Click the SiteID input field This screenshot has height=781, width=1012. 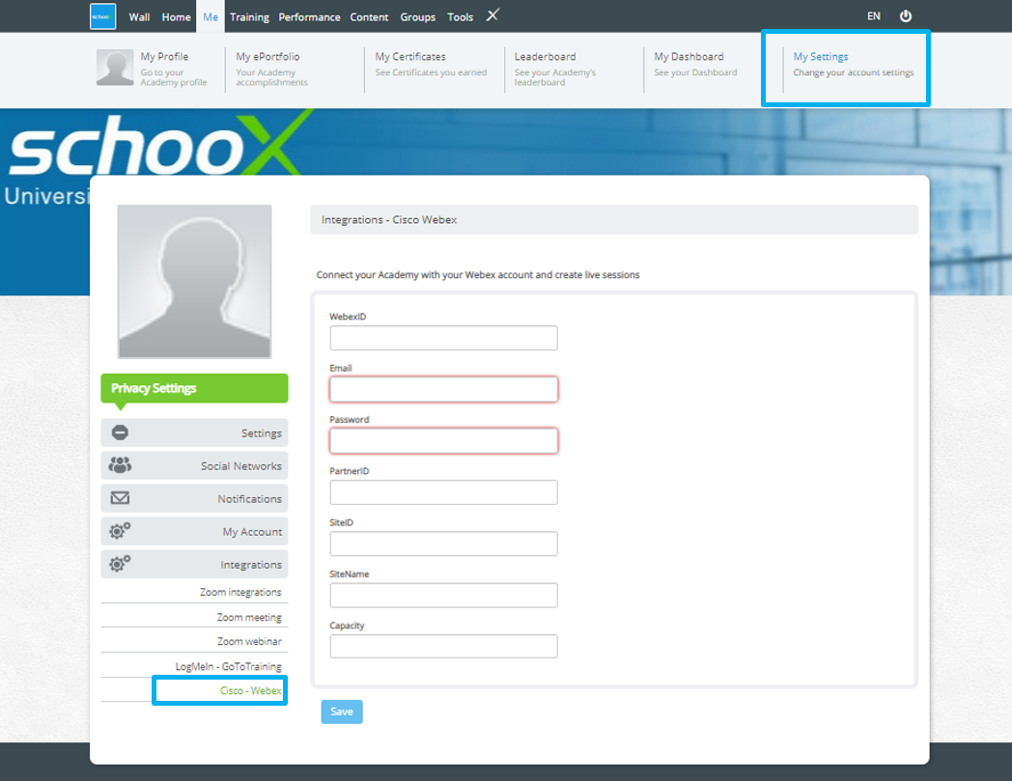tap(443, 544)
